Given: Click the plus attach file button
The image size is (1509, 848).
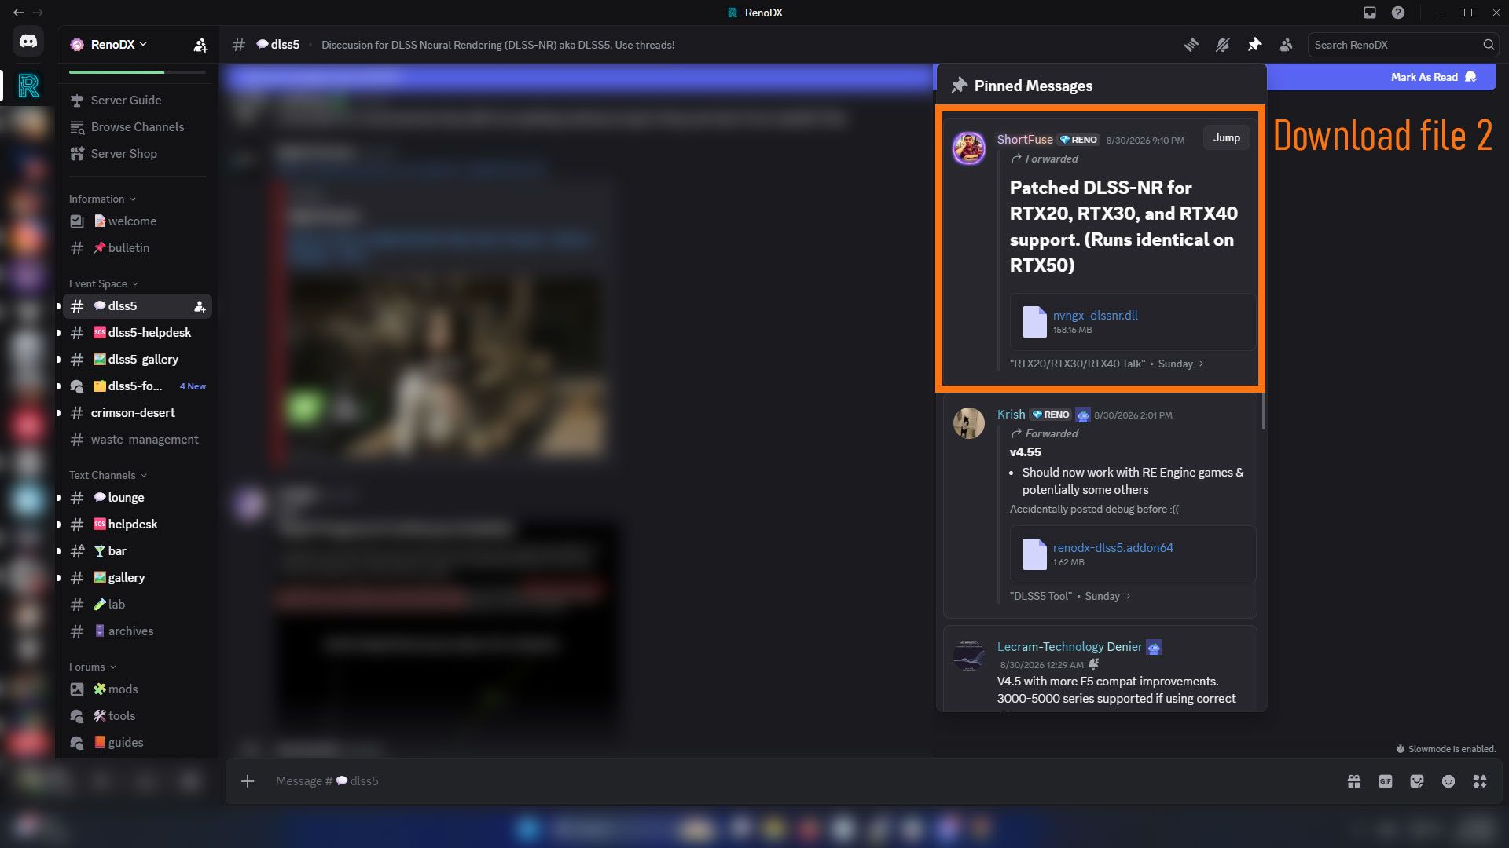Looking at the screenshot, I should pos(248,780).
